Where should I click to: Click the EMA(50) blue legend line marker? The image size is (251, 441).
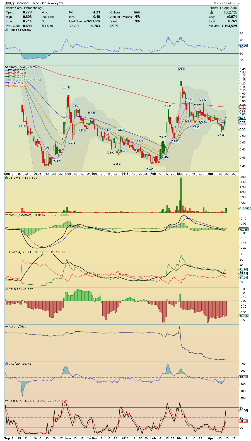[x=6, y=70]
